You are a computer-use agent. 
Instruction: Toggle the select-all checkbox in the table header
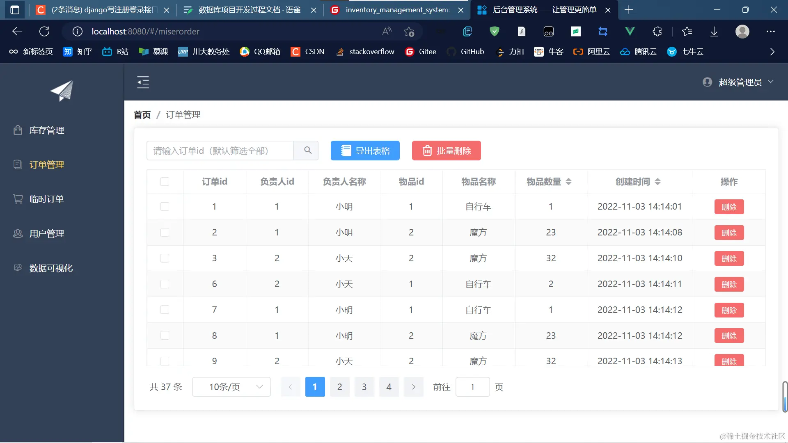[165, 181]
